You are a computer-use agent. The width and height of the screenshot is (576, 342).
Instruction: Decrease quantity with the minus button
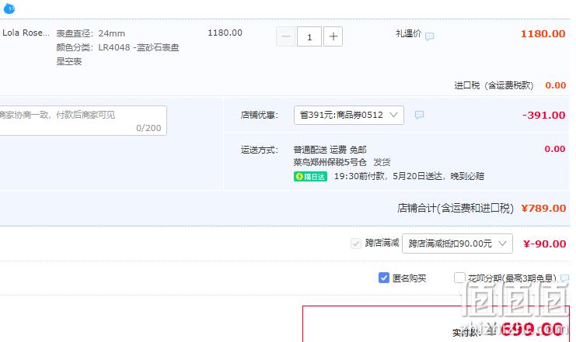[285, 36]
